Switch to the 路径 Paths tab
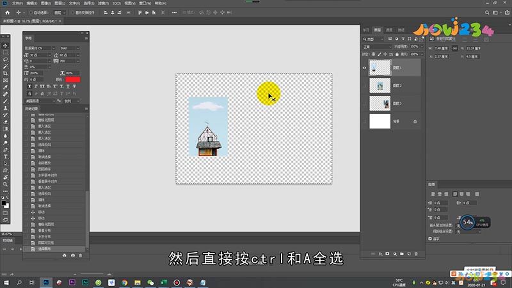 coord(401,30)
